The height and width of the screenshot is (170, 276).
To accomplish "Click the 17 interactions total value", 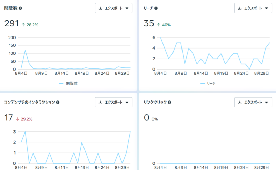I will [x=8, y=117].
